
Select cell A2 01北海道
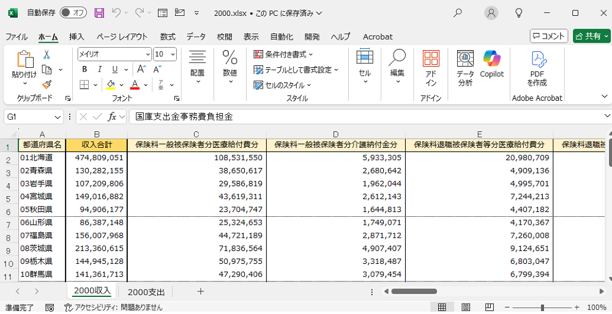[x=42, y=158]
